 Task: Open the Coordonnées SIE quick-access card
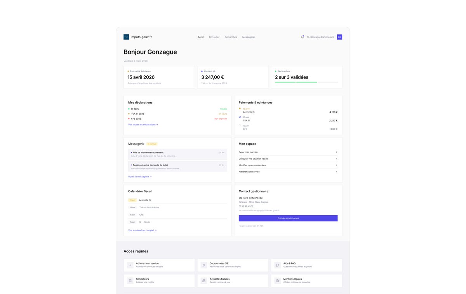[233, 265]
